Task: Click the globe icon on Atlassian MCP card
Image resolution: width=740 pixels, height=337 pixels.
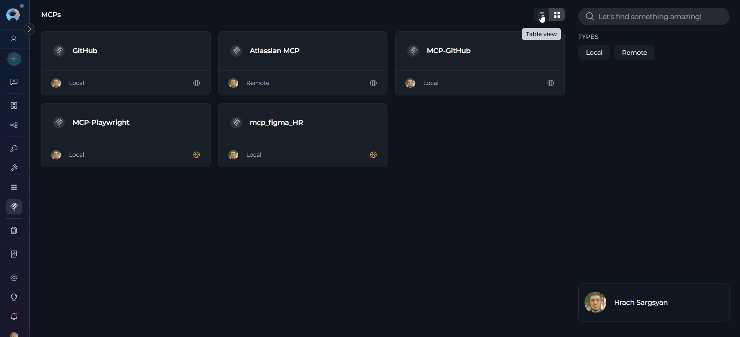Action: pyautogui.click(x=373, y=83)
